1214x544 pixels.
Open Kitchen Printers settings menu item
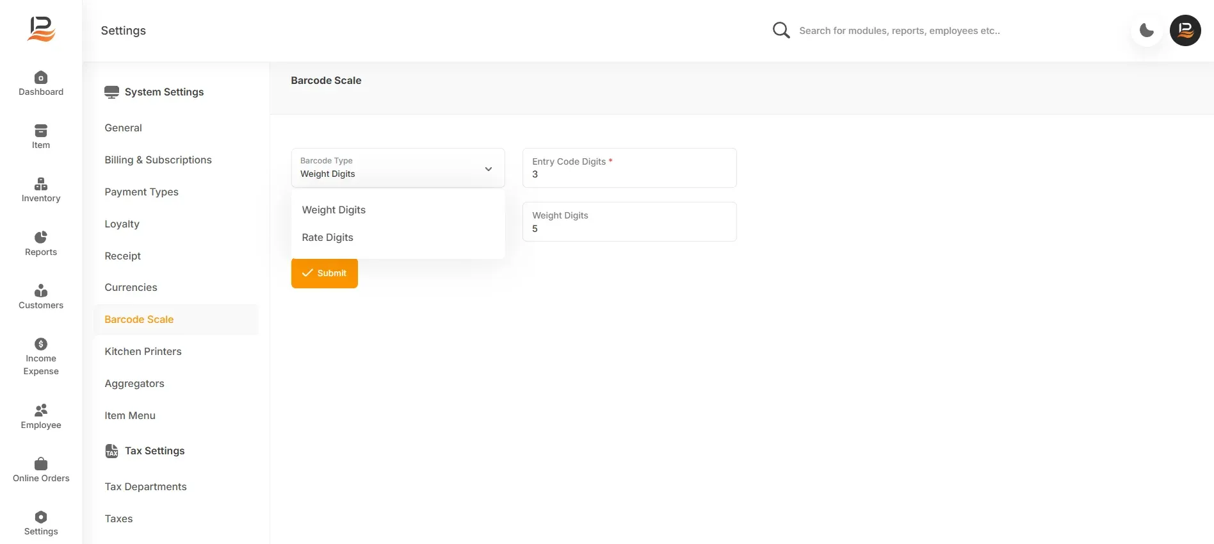(143, 351)
